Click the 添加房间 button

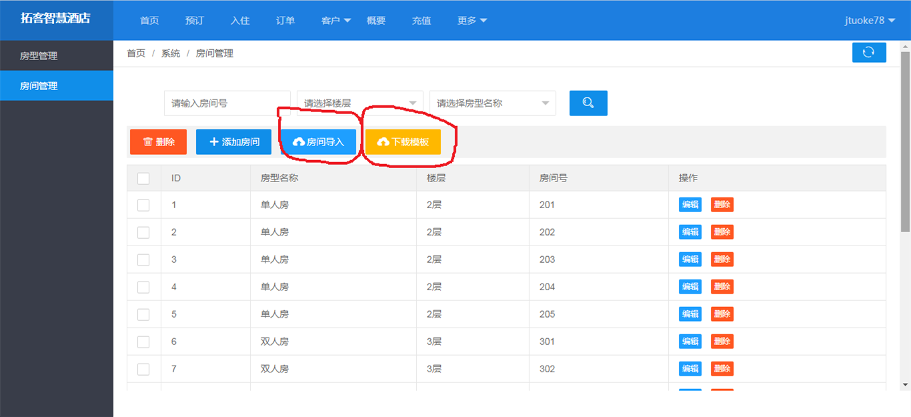(x=233, y=142)
